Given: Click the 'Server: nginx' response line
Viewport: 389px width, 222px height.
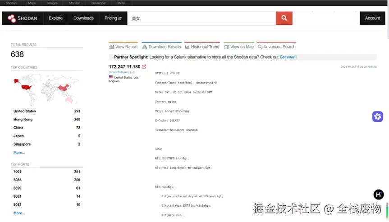Looking at the screenshot, I should pos(165,102).
